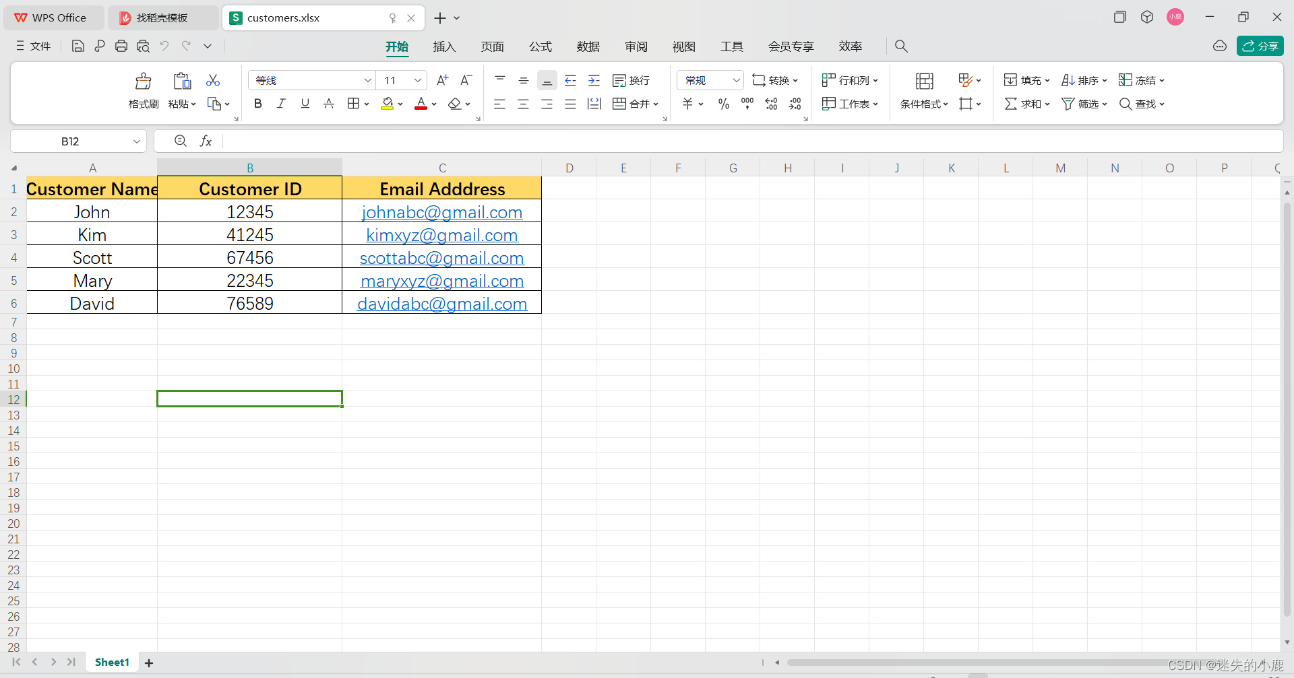Click the zoom magnifier beside the formula bar

[181, 141]
